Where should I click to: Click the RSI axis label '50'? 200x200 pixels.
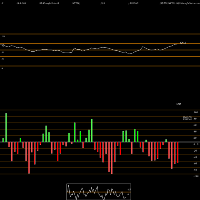point(3,52)
